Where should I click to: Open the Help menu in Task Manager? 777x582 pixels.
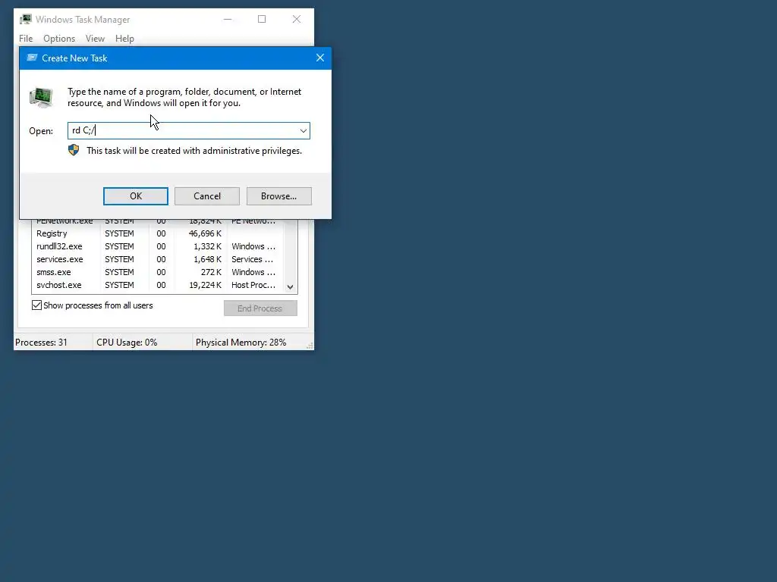[x=124, y=39]
